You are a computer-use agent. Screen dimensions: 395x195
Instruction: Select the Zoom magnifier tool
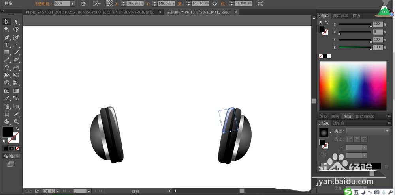pyautogui.click(x=16, y=122)
